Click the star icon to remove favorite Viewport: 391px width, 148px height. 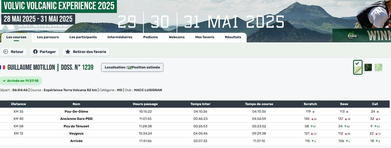68,52
